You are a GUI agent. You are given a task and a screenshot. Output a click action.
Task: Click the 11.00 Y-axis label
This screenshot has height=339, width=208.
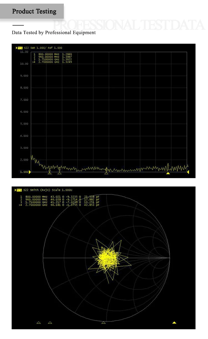(x=24, y=52)
